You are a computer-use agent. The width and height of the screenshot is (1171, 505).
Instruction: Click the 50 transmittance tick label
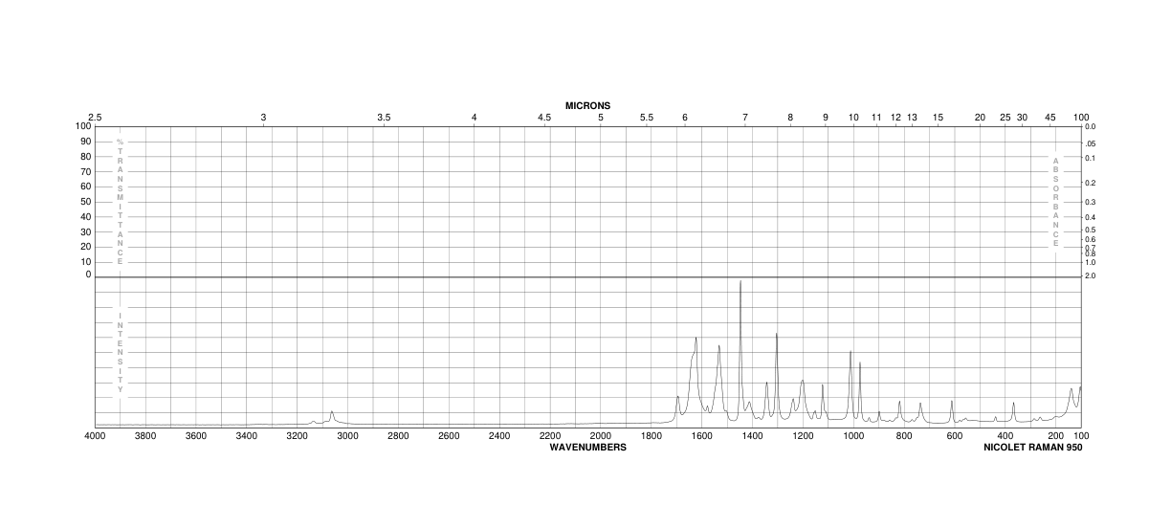pos(86,201)
